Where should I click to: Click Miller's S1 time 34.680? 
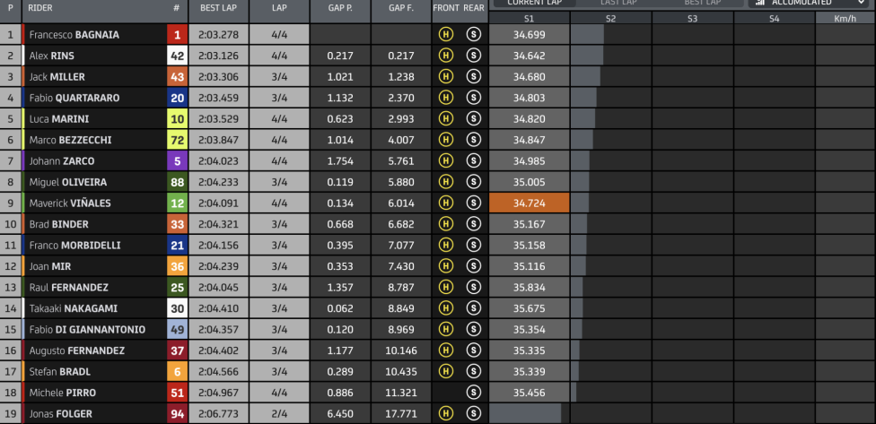click(x=529, y=77)
